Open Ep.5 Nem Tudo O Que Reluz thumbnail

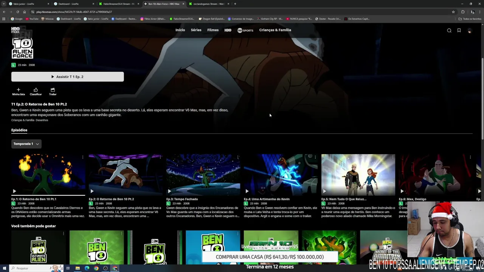click(x=358, y=175)
